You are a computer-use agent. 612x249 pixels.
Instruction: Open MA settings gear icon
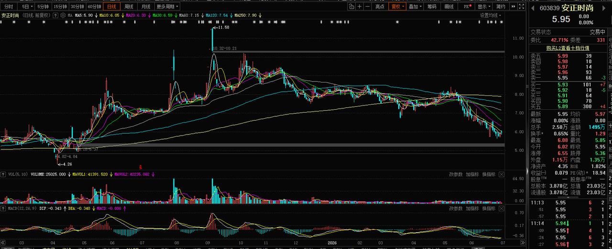tap(63, 15)
